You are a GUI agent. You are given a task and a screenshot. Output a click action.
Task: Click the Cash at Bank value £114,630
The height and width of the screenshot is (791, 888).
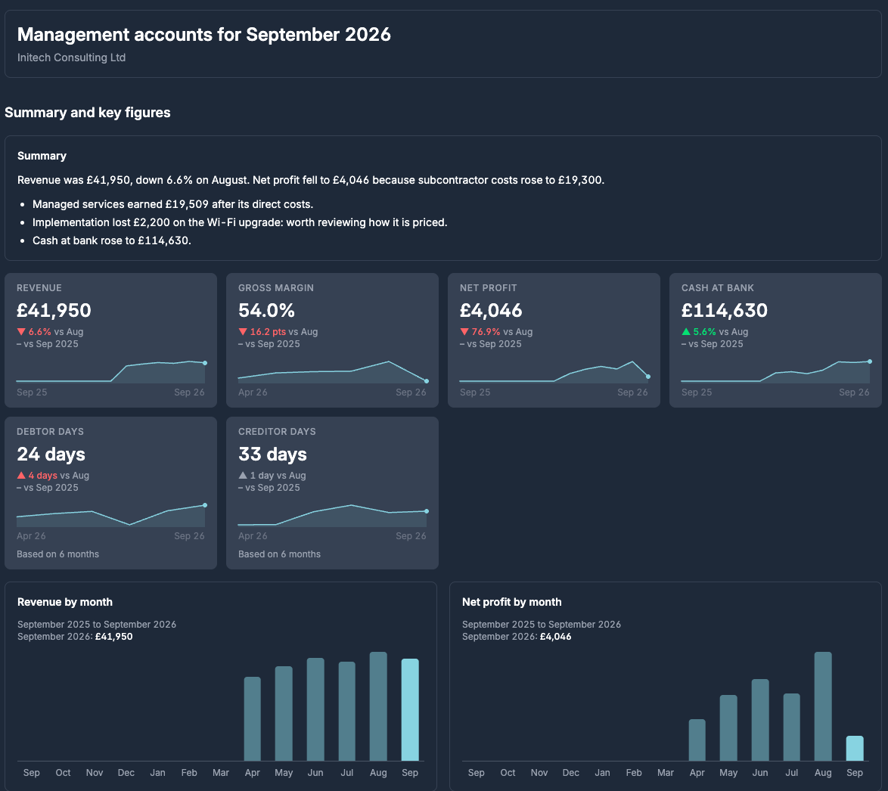coord(725,310)
